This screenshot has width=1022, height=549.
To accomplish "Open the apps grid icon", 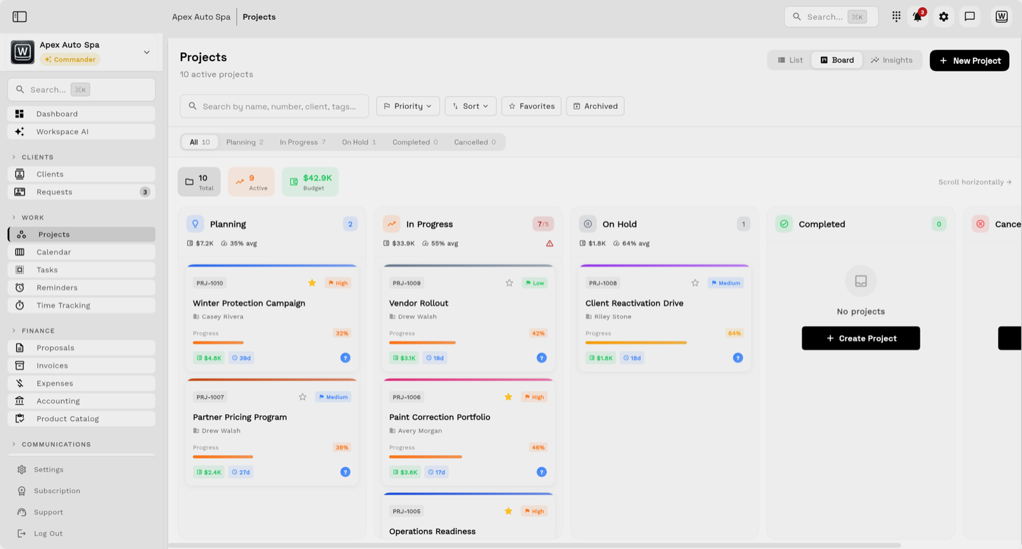I will 896,17.
